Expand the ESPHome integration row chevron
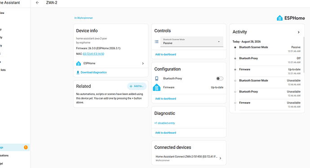This screenshot has height=168, width=310. 143,64
